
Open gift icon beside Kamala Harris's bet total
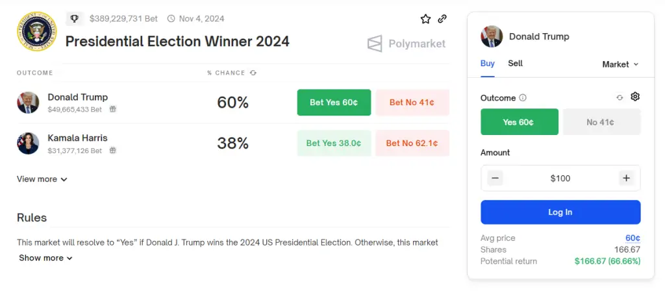click(113, 150)
